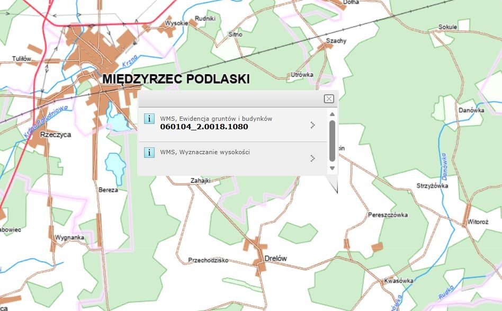Screen dimensions: 502x311
Task: Click the scrollbar down arrow in the popup
Action: coord(331,168)
